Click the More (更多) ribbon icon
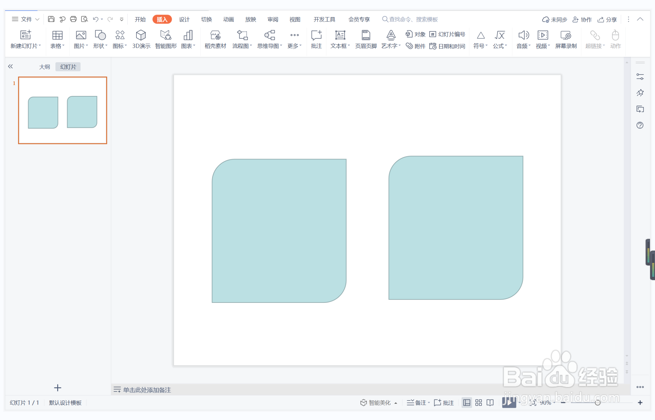 (x=294, y=35)
